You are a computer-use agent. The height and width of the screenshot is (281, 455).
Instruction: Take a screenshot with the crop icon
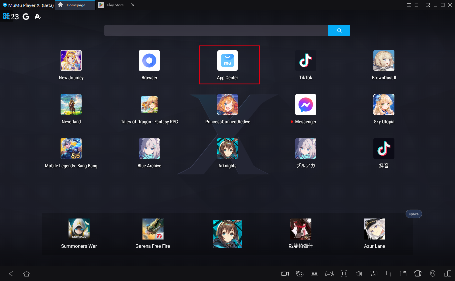coord(388,274)
